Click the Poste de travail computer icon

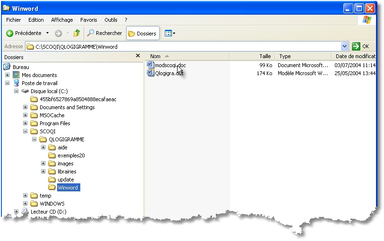pos(16,83)
